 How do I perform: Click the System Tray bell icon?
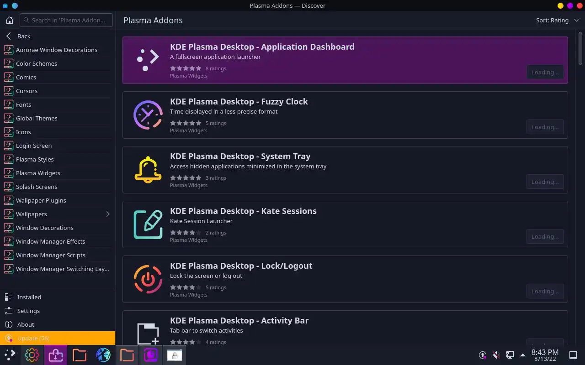[x=148, y=170]
